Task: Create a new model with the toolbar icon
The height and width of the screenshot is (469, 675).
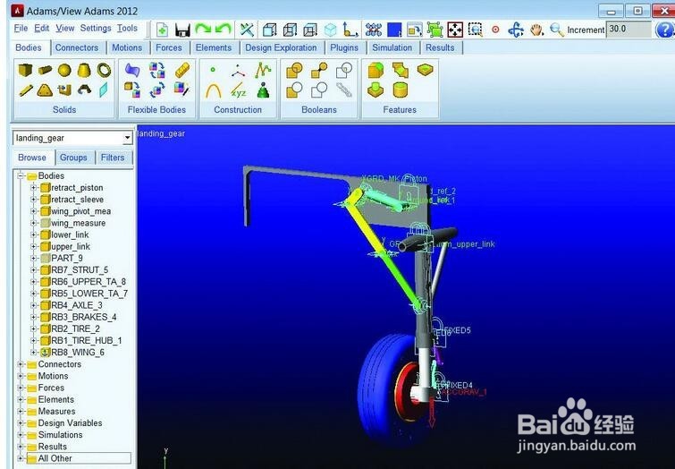Action: 162,30
